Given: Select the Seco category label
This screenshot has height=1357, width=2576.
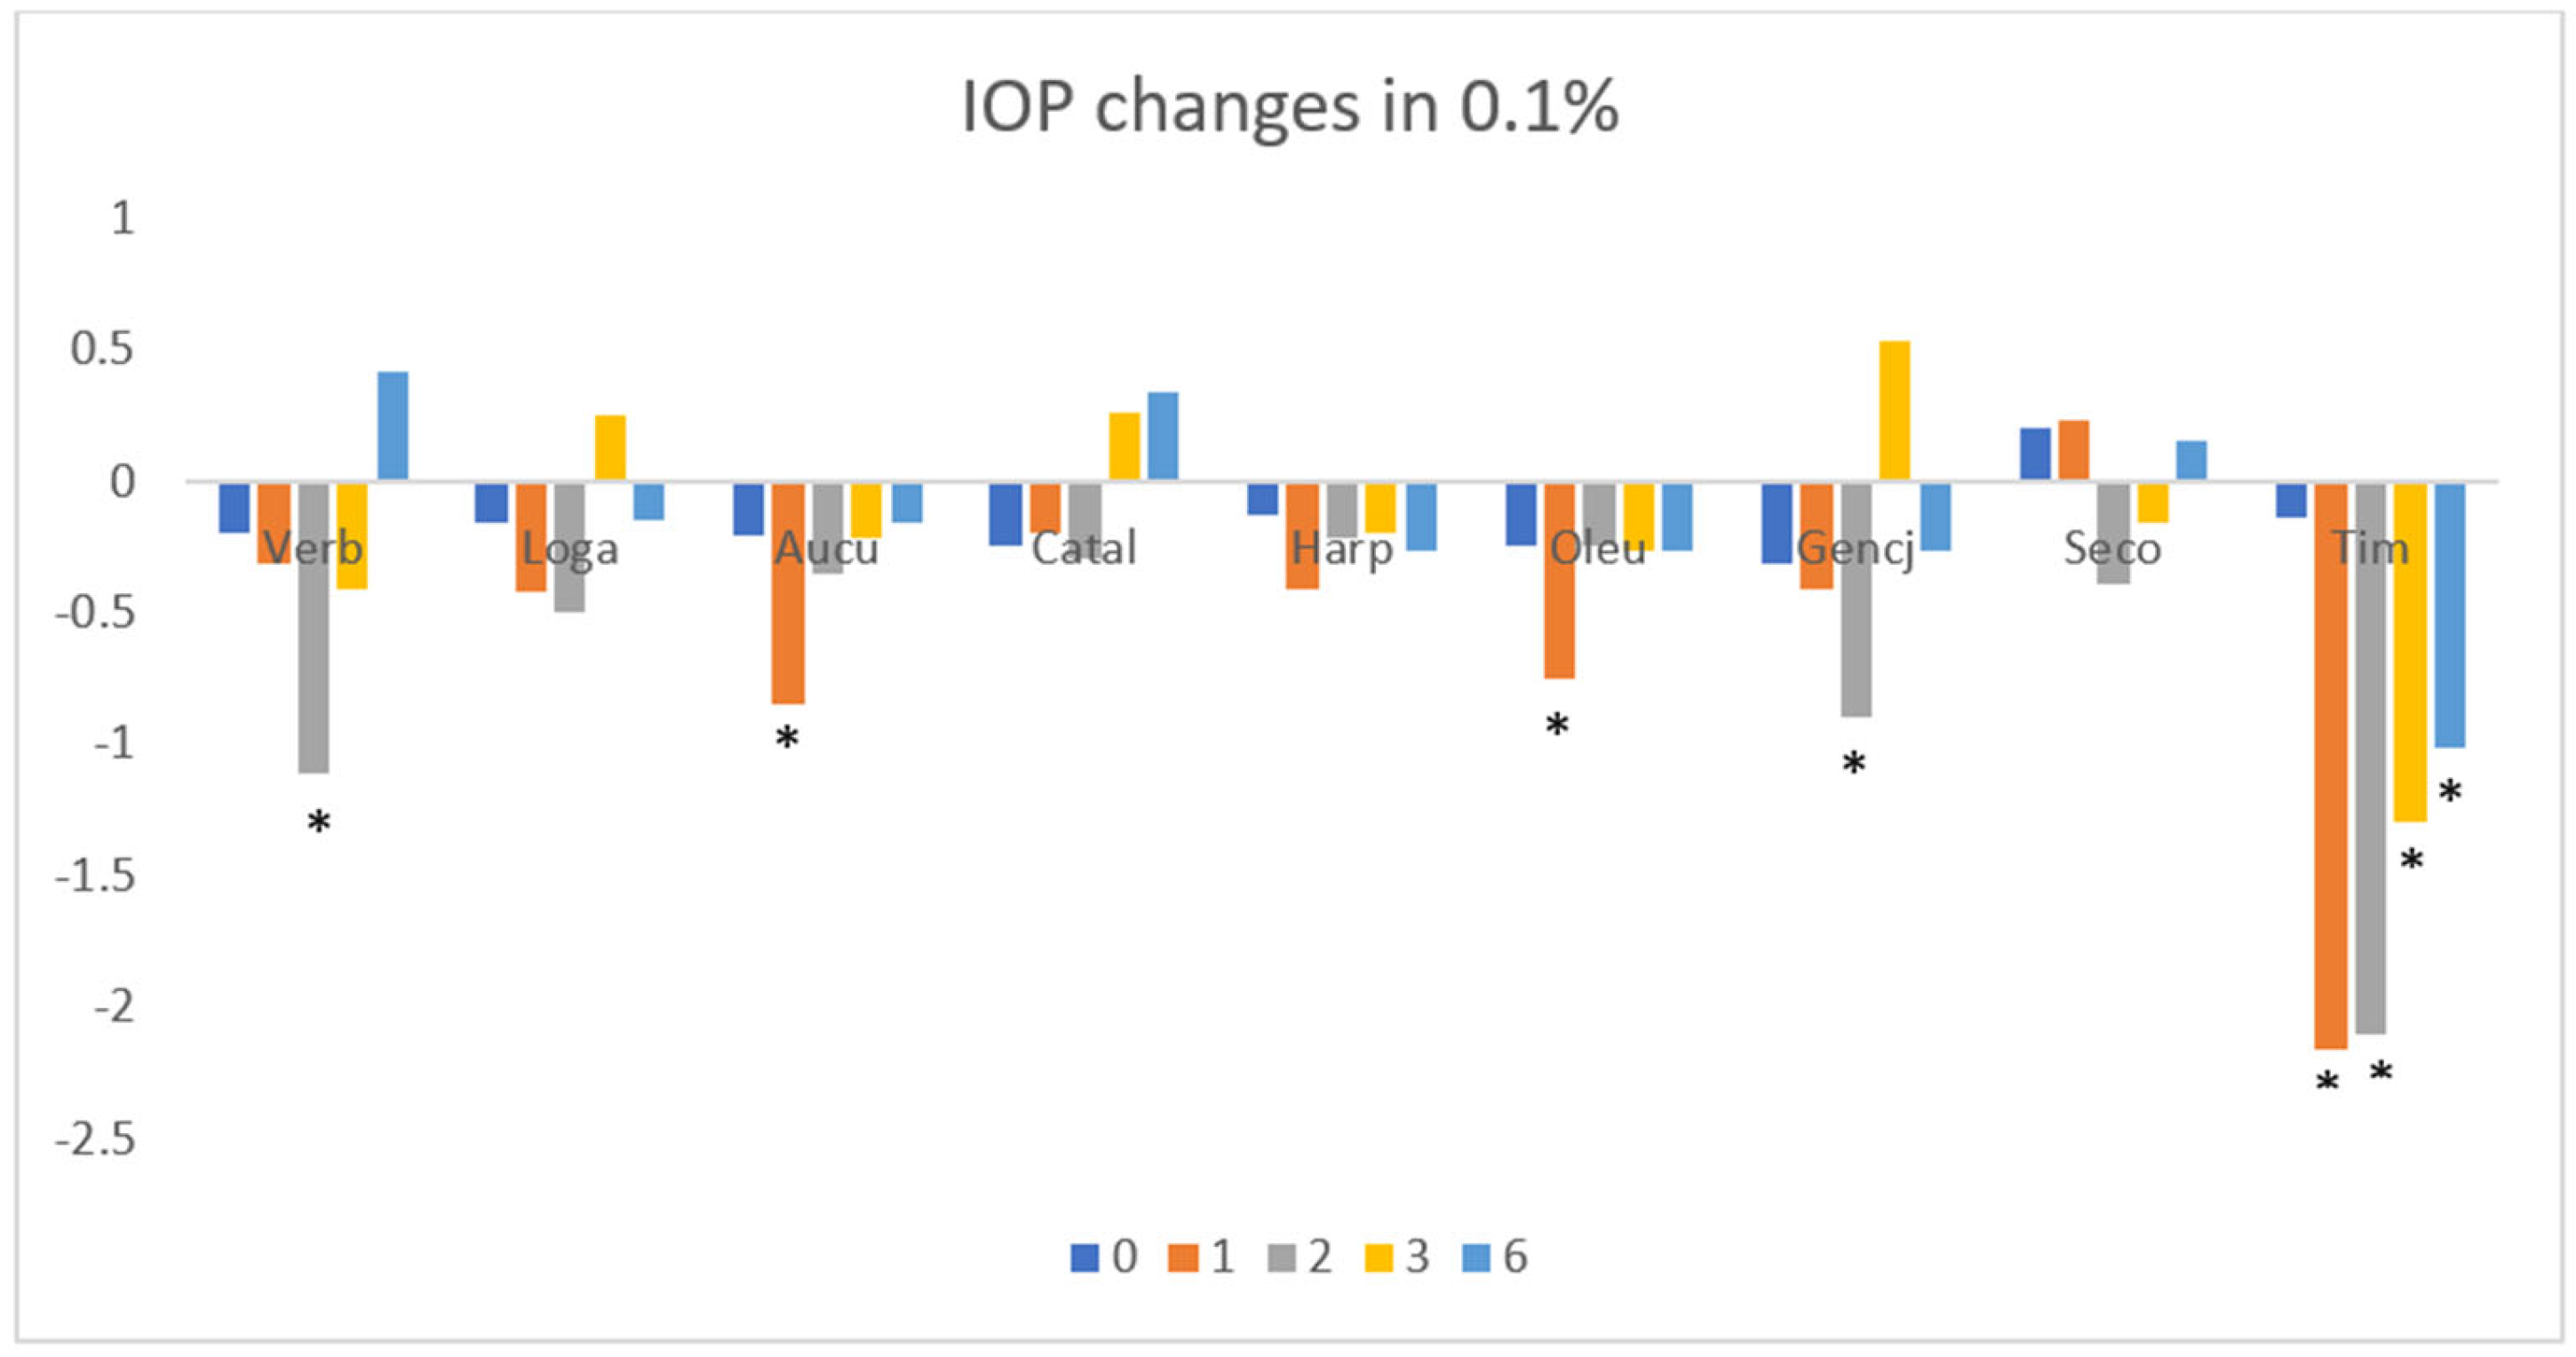Looking at the screenshot, I should tap(2112, 549).
